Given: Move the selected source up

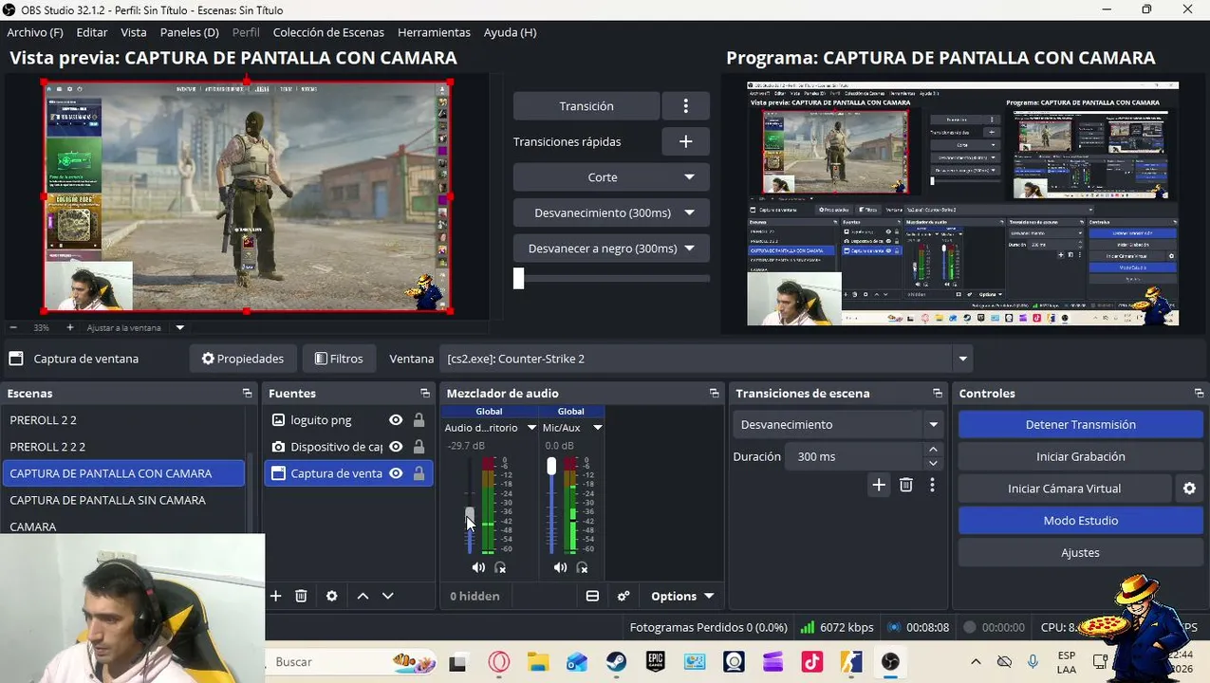Looking at the screenshot, I should point(363,596).
